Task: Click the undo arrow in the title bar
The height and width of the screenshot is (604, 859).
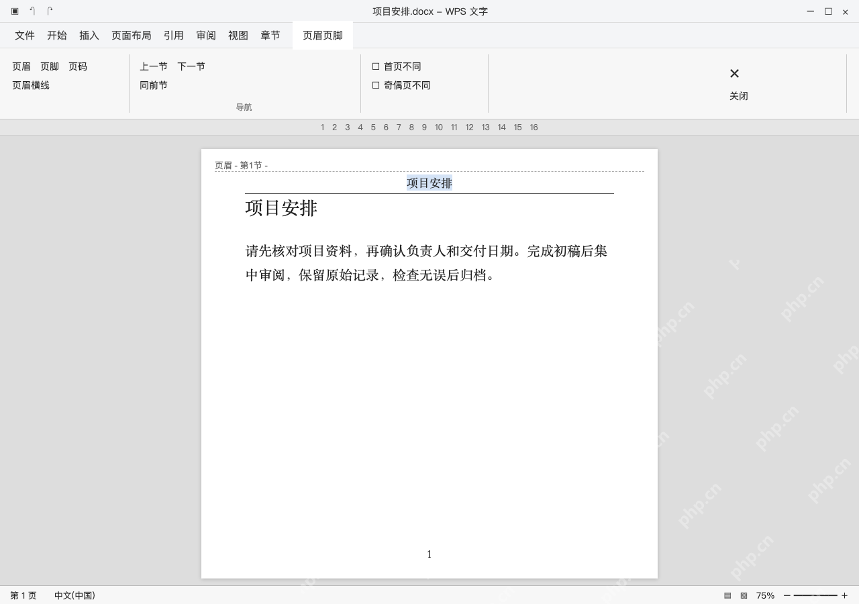Action: [32, 11]
